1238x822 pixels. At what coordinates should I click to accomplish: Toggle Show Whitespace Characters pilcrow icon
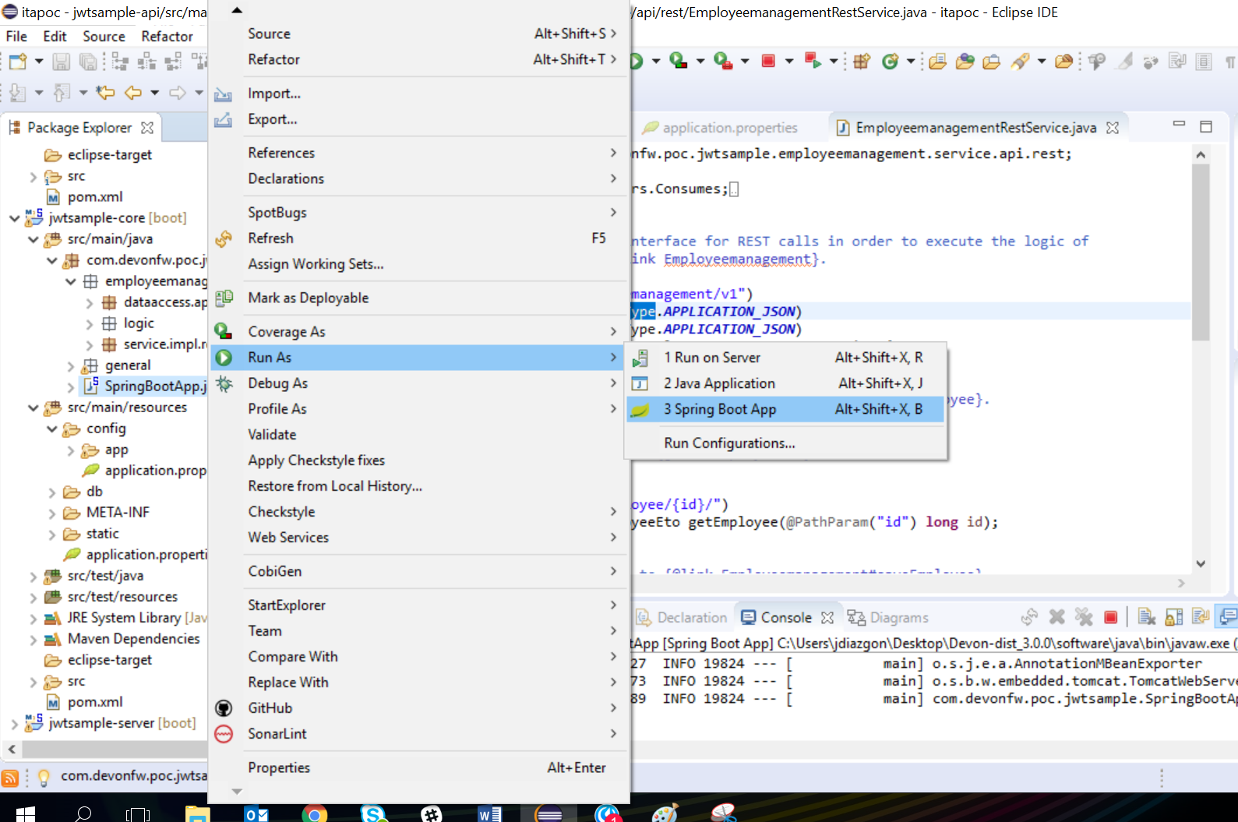pyautogui.click(x=1229, y=61)
